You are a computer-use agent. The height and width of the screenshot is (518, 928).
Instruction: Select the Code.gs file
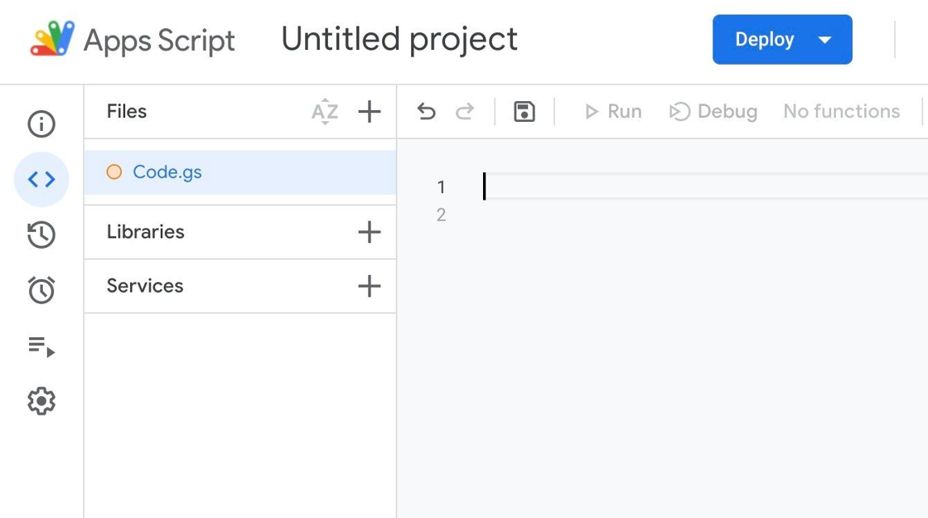click(x=167, y=172)
